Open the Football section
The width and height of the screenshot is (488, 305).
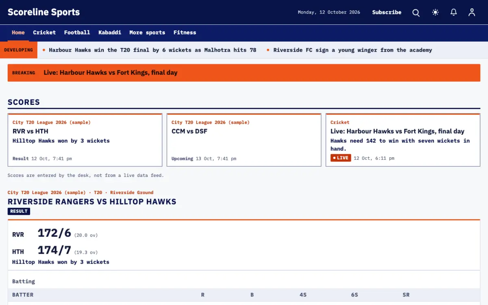point(77,33)
